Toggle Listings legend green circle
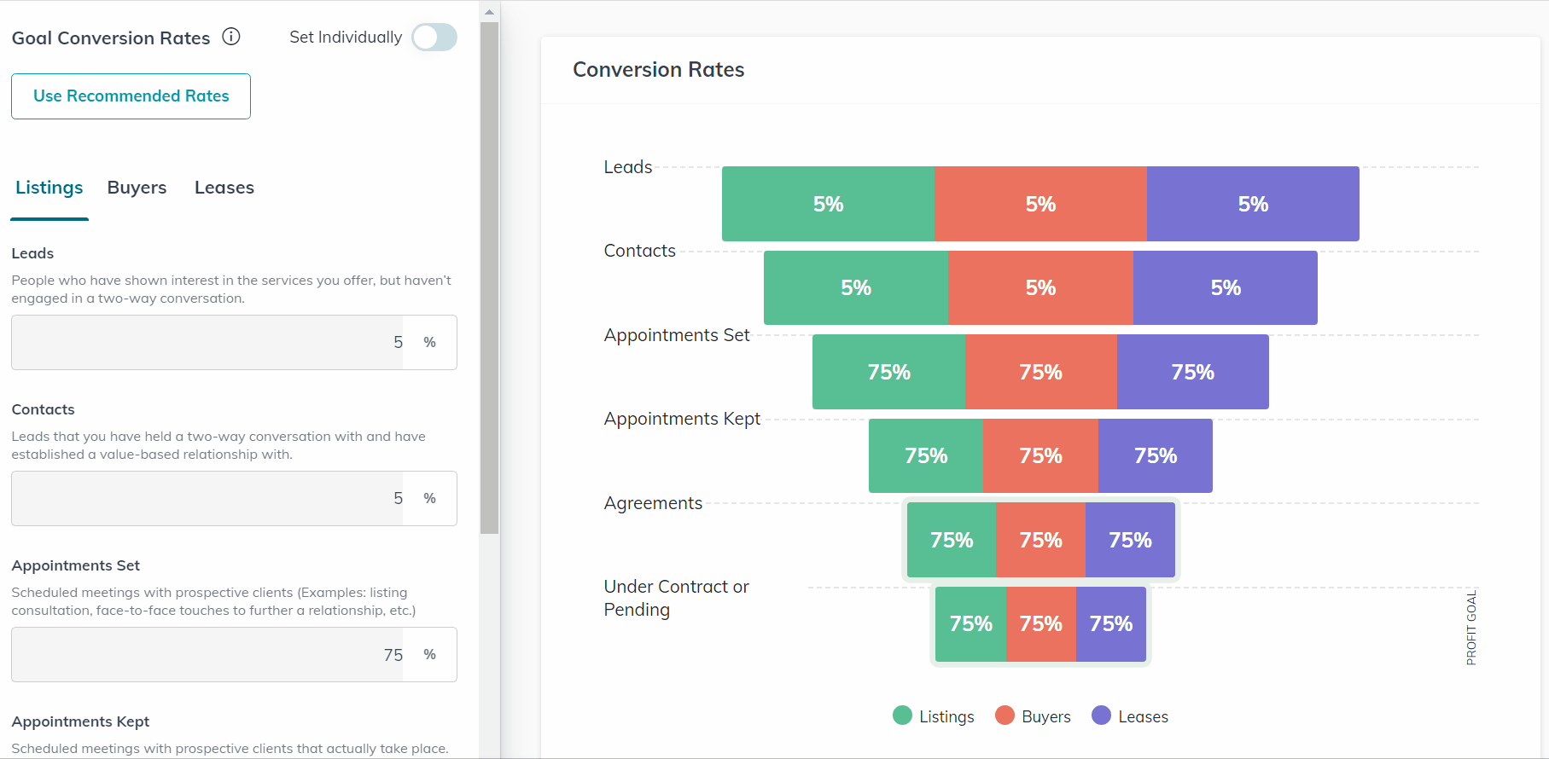1549x759 pixels. click(902, 716)
